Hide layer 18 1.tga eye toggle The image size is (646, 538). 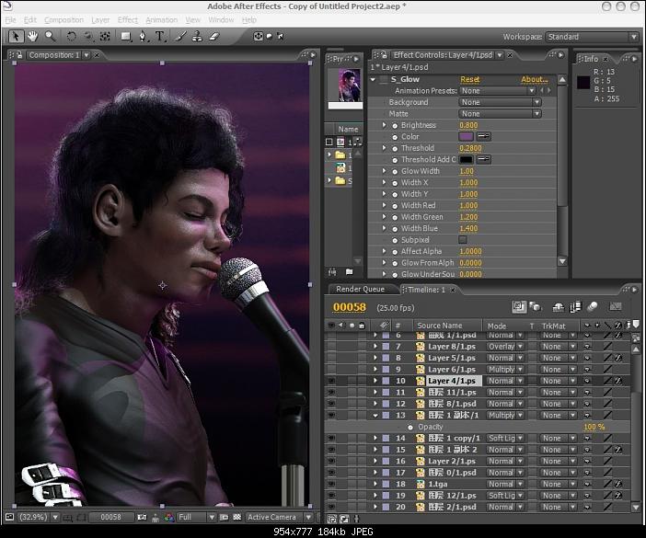tap(331, 485)
